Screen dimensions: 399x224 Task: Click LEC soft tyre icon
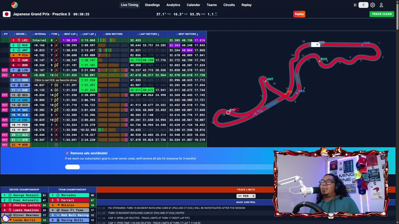point(56,40)
